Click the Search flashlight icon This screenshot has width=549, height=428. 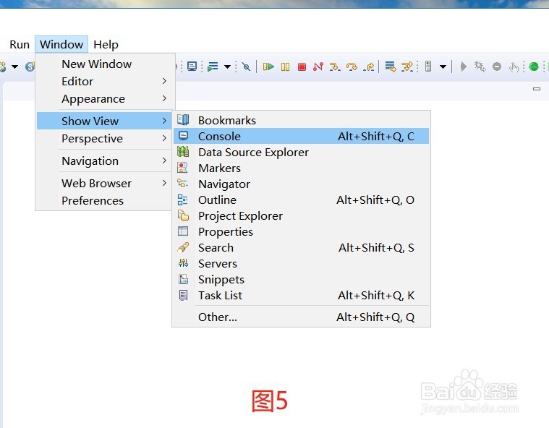click(x=183, y=247)
